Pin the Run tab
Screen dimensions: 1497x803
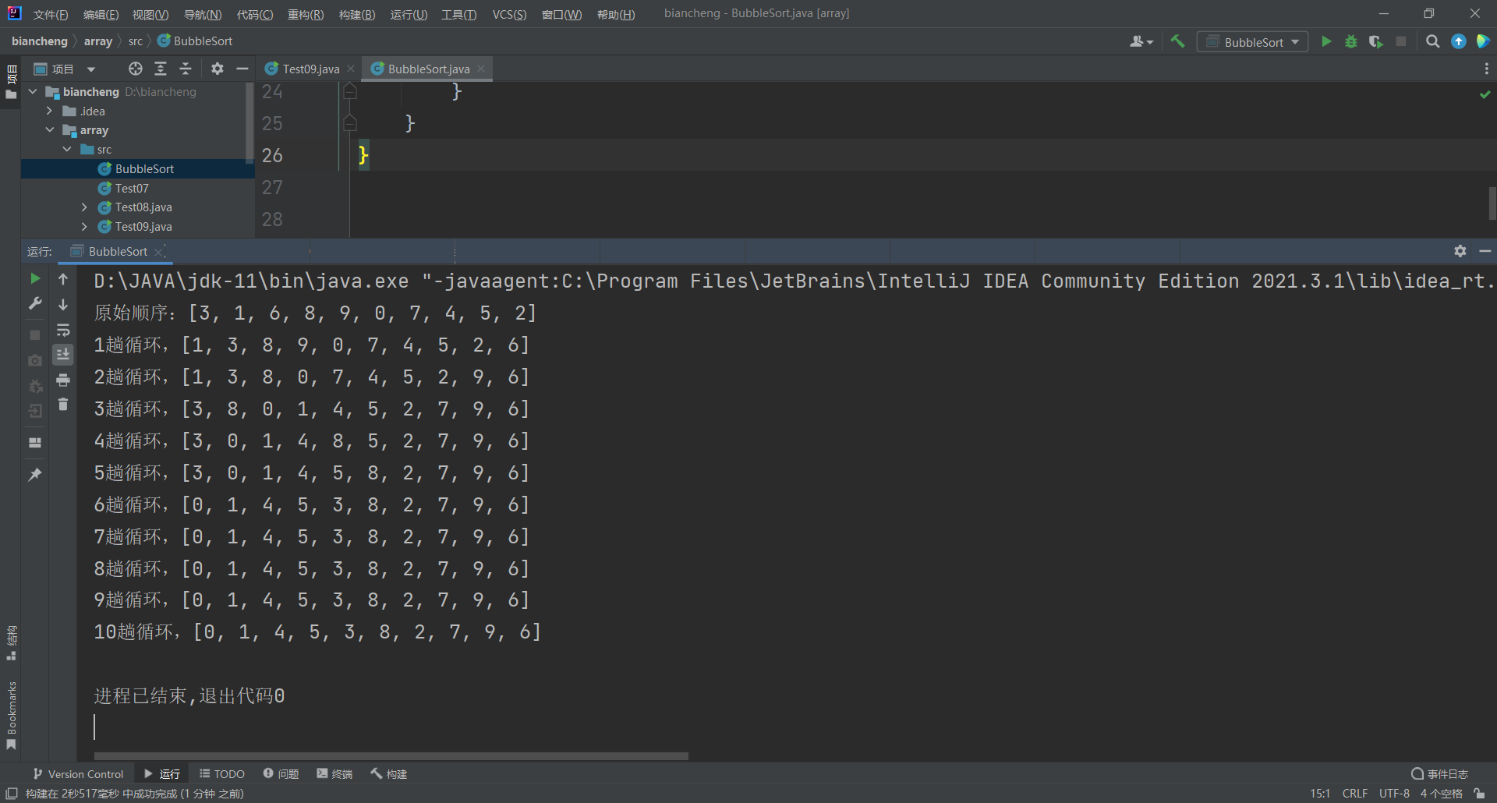[35, 474]
